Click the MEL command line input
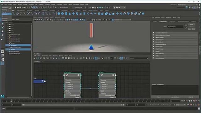The height and width of the screenshot is (113, 201). [x=40, y=109]
